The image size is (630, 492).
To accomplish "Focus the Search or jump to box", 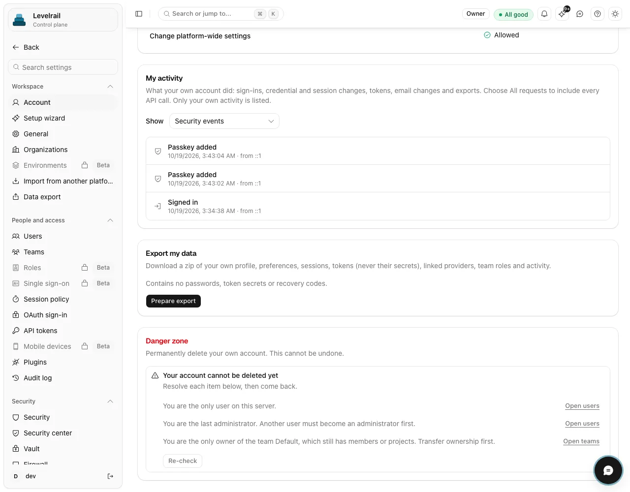I will pyautogui.click(x=220, y=14).
